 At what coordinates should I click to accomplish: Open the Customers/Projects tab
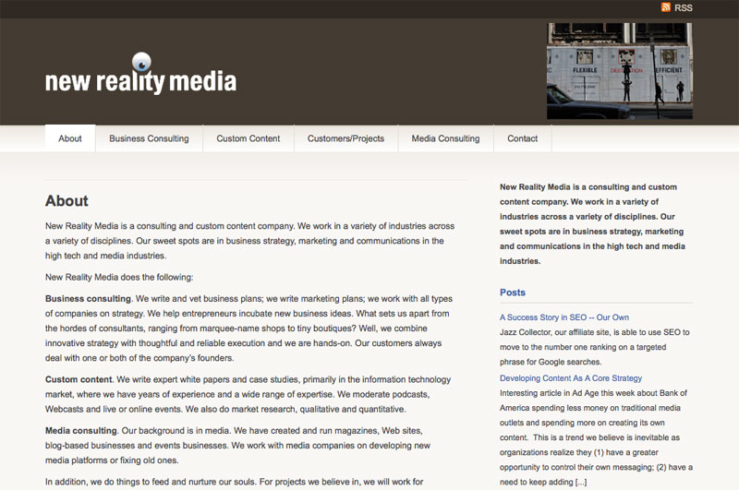click(x=345, y=138)
